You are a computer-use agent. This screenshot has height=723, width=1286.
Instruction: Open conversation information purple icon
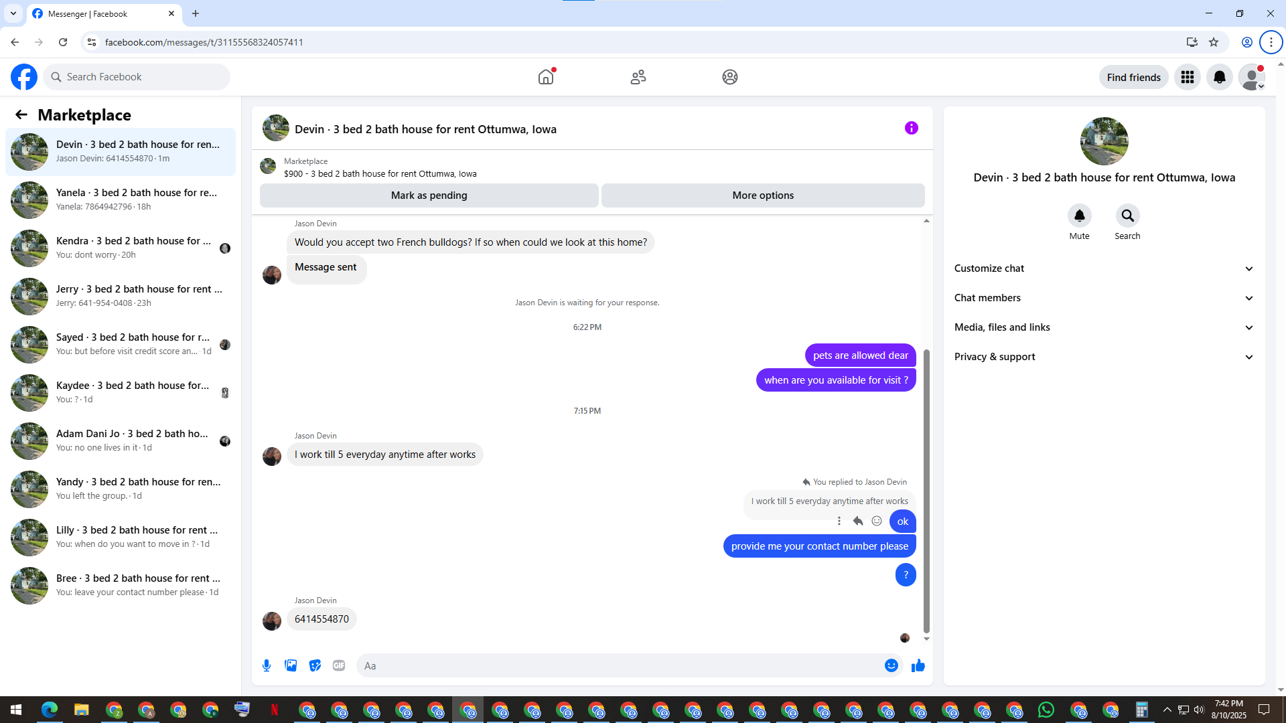[911, 128]
